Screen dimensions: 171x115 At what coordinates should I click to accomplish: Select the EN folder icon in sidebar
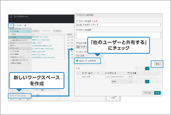click(x=13, y=34)
